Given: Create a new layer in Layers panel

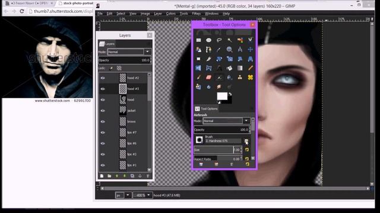Looking at the screenshot, I should (102, 176).
